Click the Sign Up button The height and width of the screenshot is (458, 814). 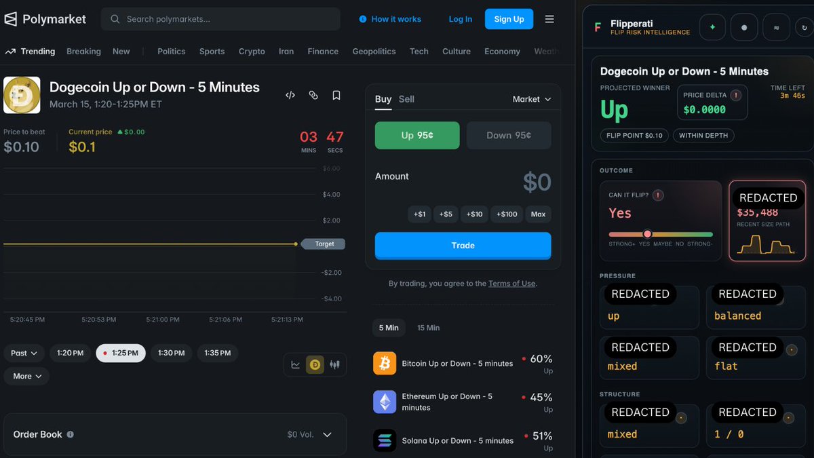(509, 19)
